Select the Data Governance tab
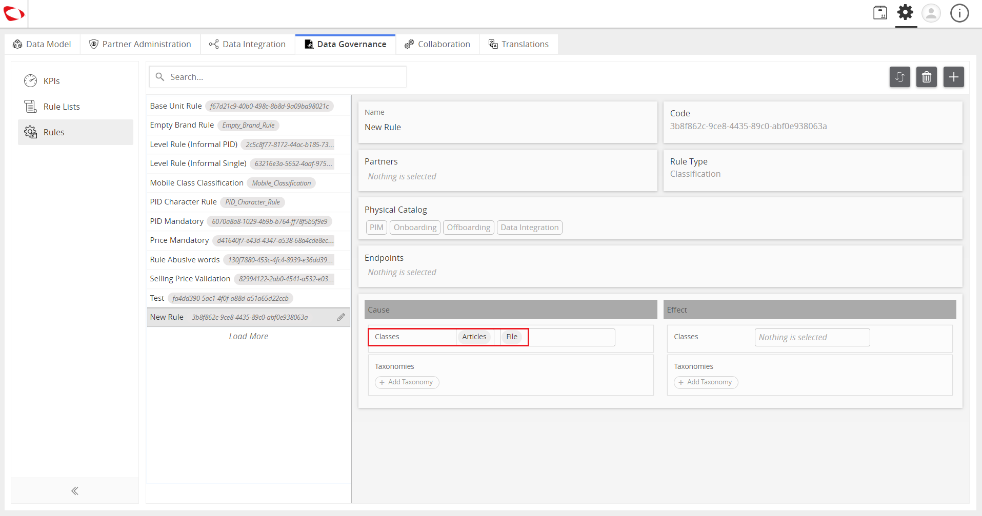The height and width of the screenshot is (516, 982). pos(345,44)
